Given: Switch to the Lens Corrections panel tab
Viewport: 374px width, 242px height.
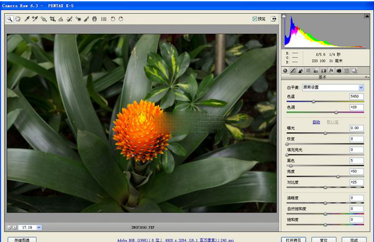Looking at the screenshot, I should pyautogui.click(x=324, y=70).
